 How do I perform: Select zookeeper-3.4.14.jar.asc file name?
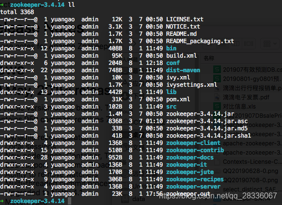point(207,121)
